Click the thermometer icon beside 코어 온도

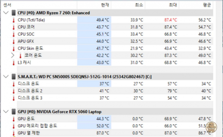click(x=20, y=55)
